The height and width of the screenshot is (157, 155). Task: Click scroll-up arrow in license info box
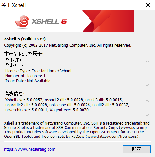pos(147,61)
